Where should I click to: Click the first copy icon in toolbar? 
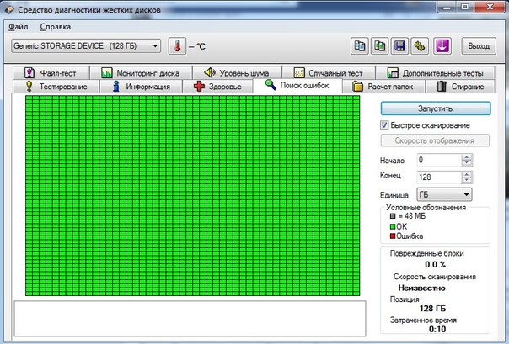(360, 45)
